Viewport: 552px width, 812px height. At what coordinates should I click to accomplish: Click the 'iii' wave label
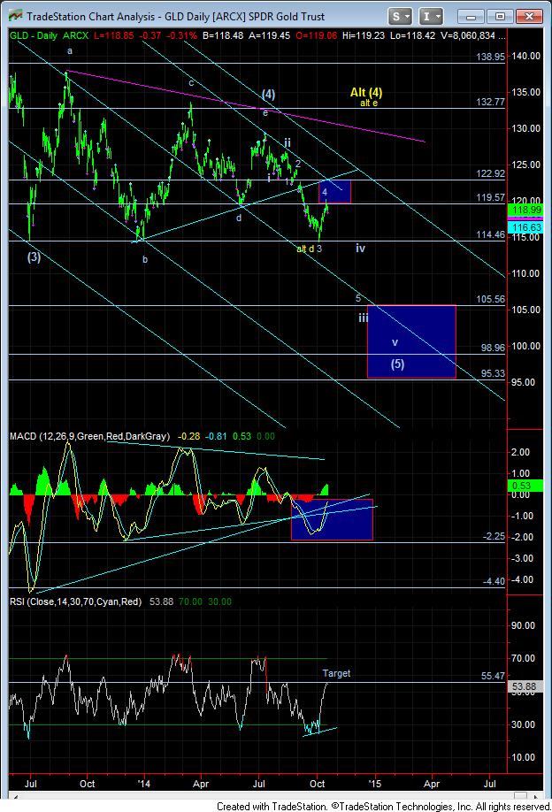[364, 318]
